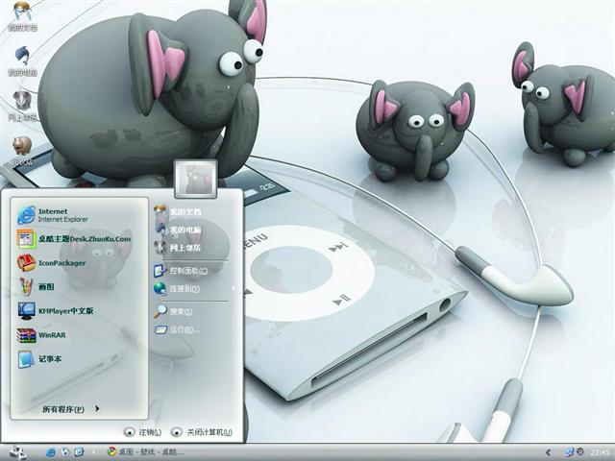The height and width of the screenshot is (461, 615).
Task: Expand the 连接到(T) Connect To submenu
Action: coord(194,289)
